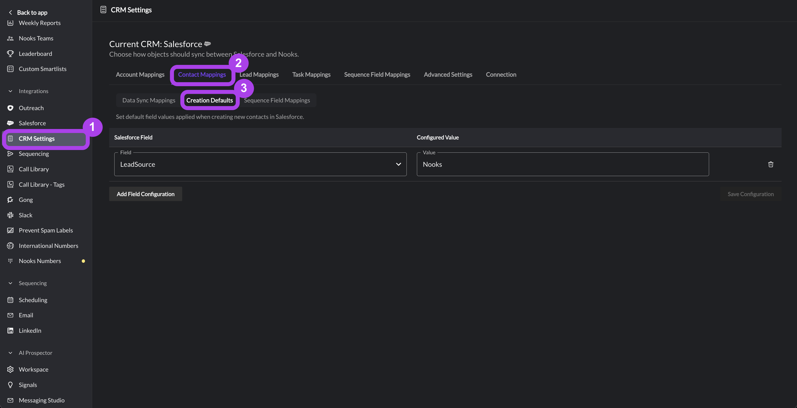The height and width of the screenshot is (408, 797).
Task: Click the Call Library icon
Action: (x=10, y=169)
